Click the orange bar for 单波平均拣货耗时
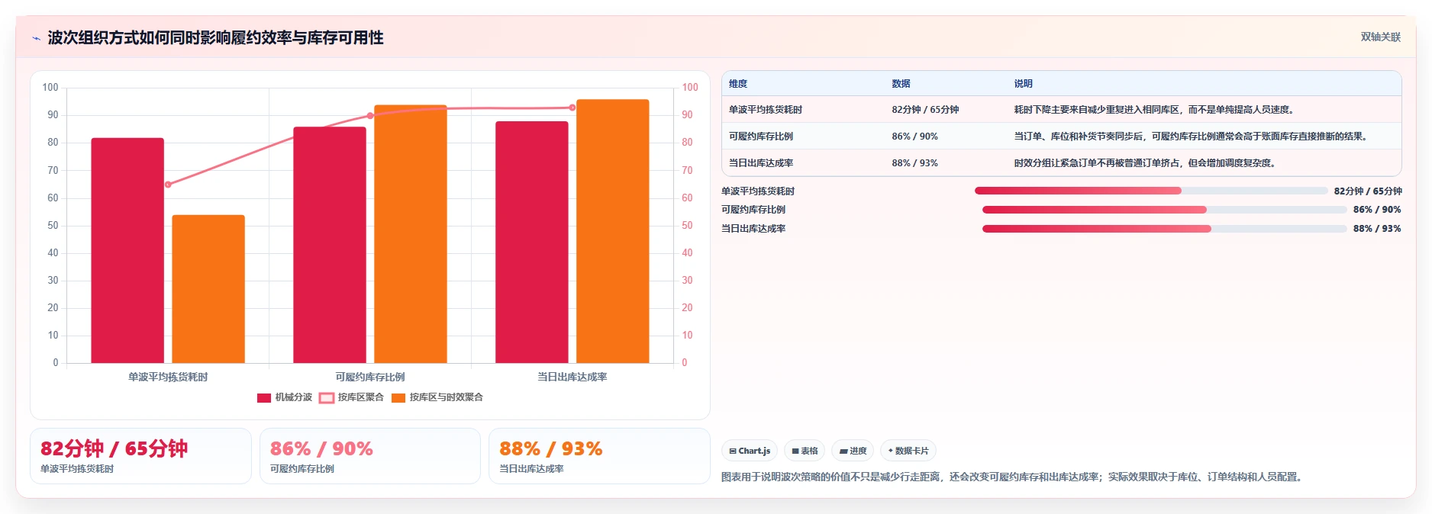1432x514 pixels. [208, 289]
